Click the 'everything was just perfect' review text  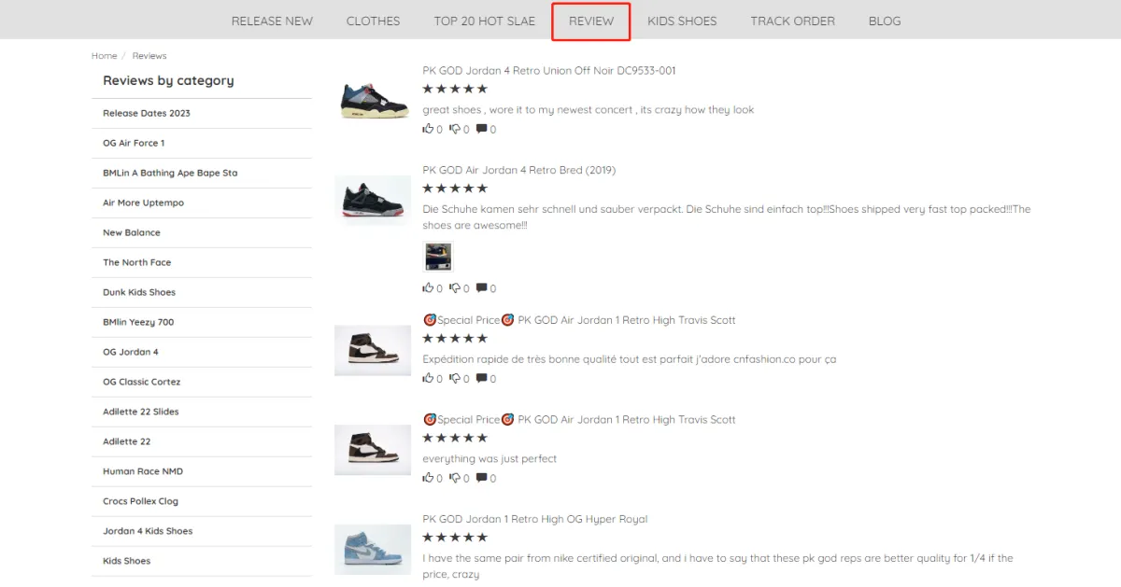[x=490, y=459]
